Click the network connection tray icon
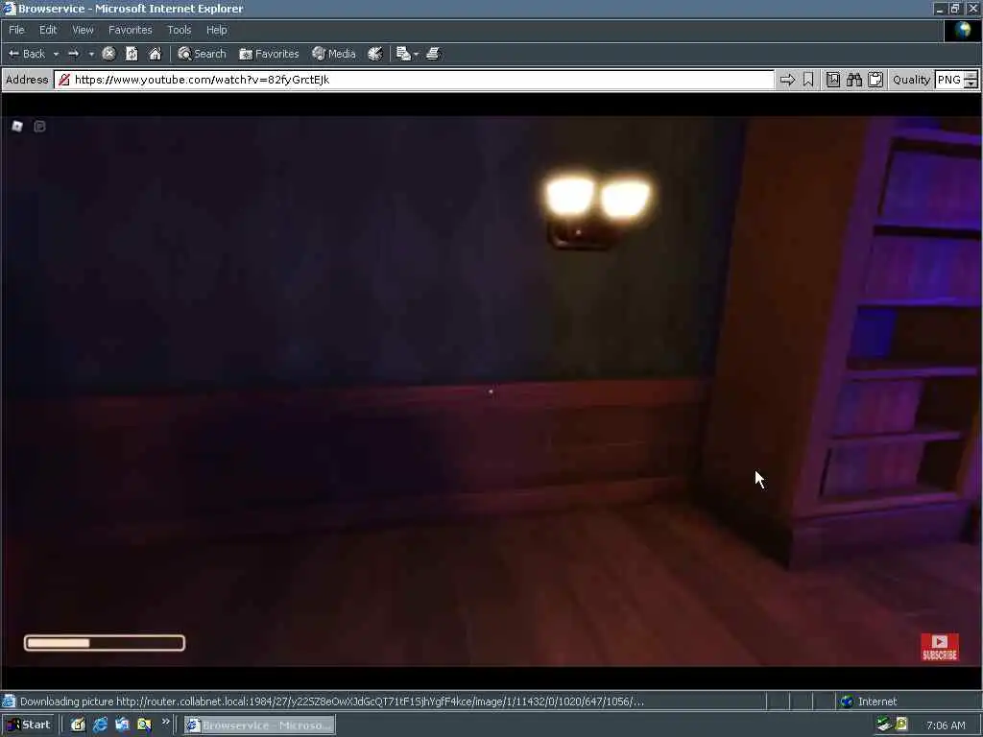Screen dimensions: 983x737 pos(884,725)
